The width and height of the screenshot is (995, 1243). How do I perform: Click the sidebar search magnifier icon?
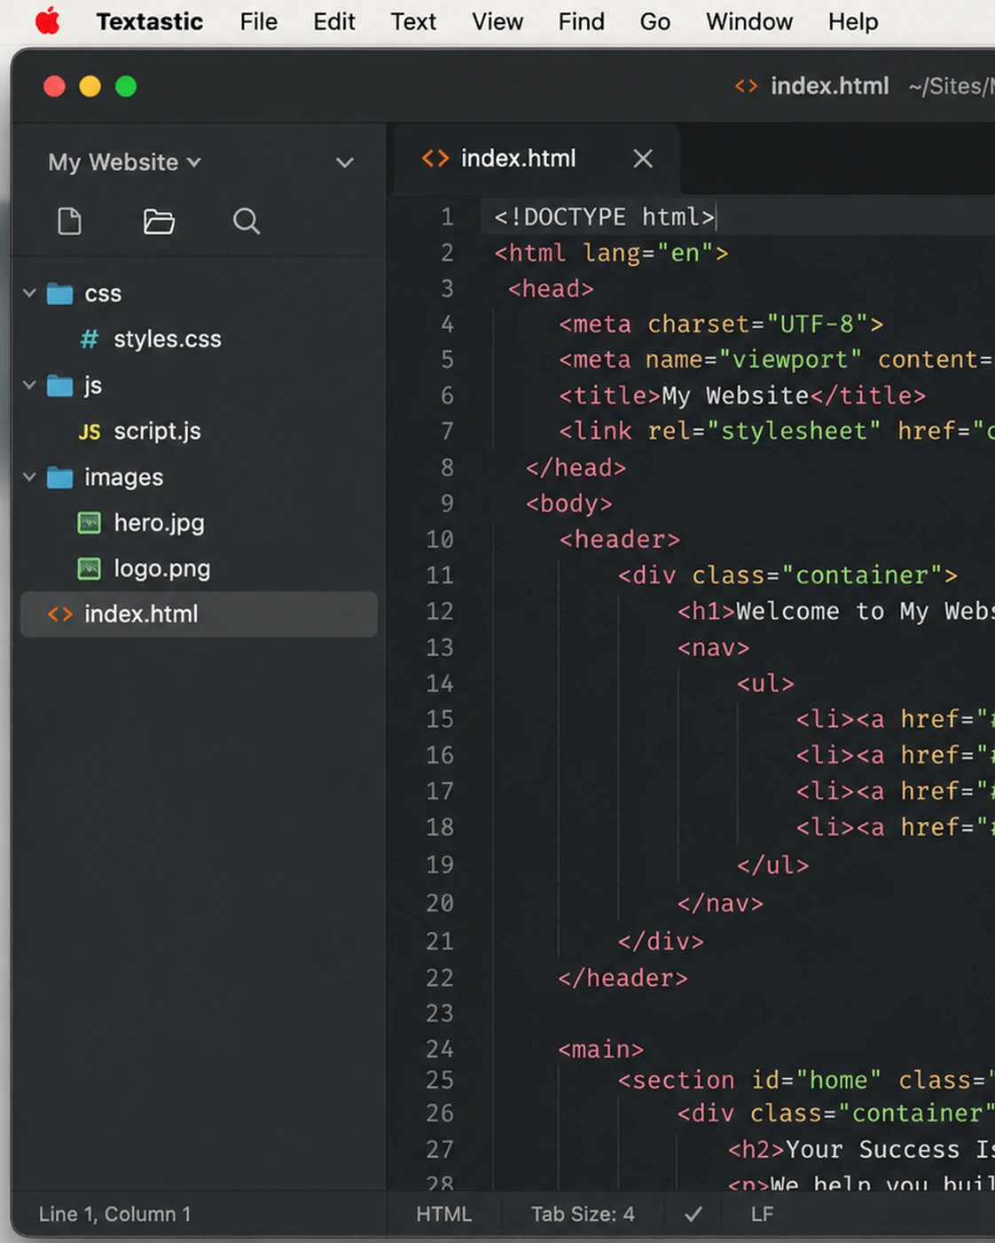click(x=247, y=221)
